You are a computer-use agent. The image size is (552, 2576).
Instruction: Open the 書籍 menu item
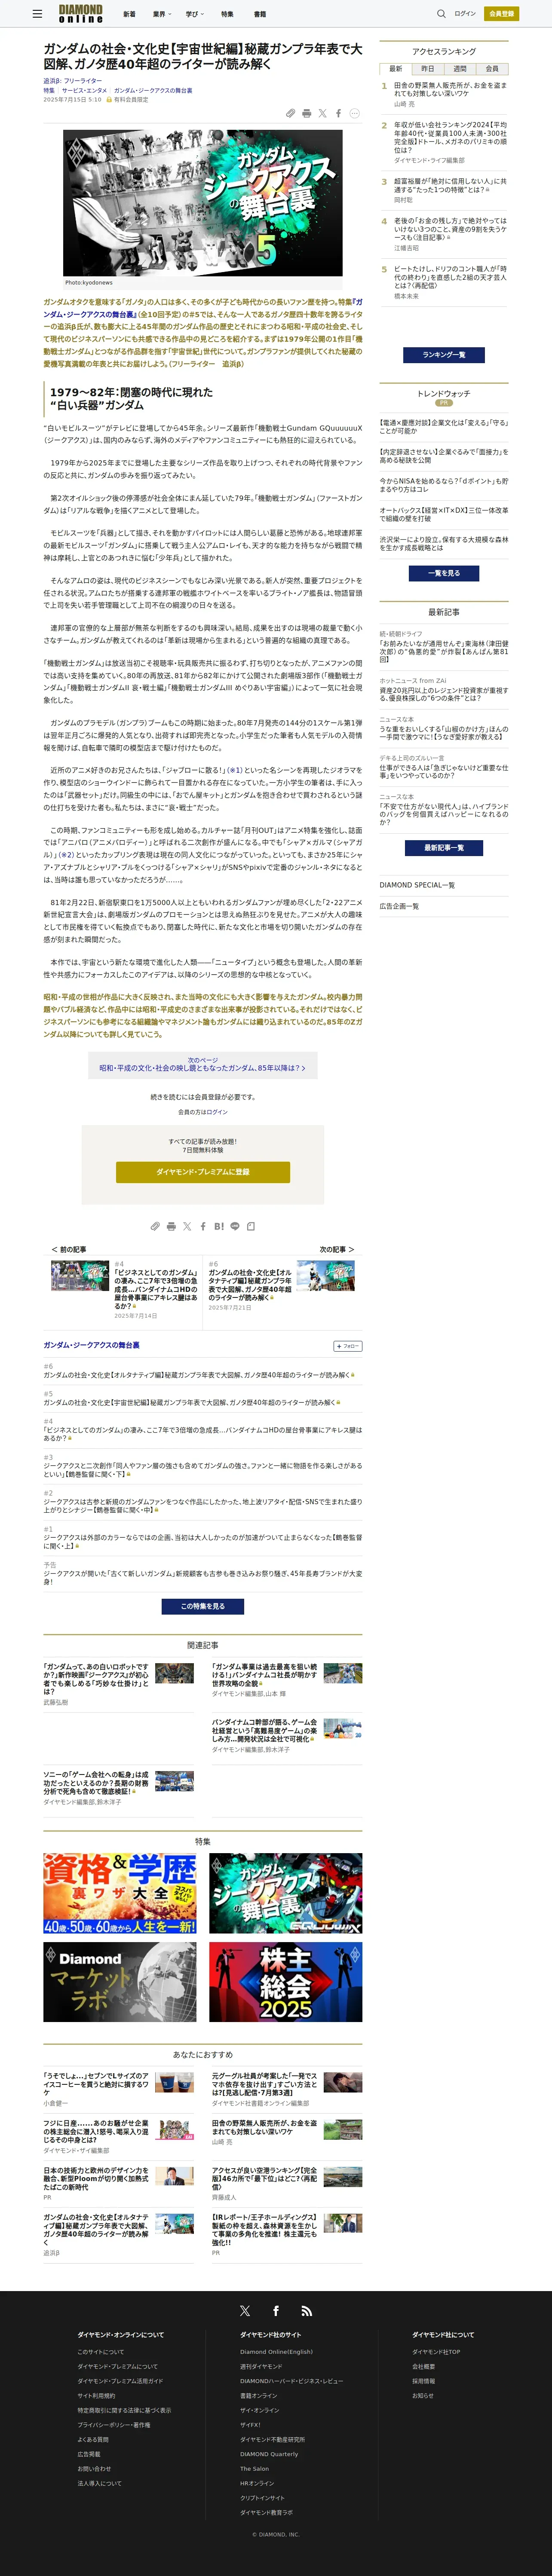point(260,14)
